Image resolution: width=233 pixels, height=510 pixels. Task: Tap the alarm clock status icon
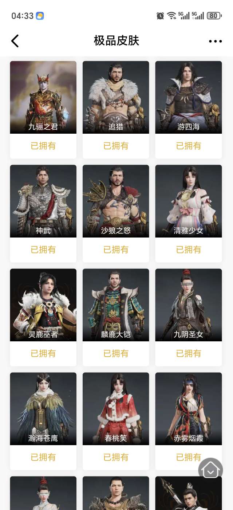[160, 16]
